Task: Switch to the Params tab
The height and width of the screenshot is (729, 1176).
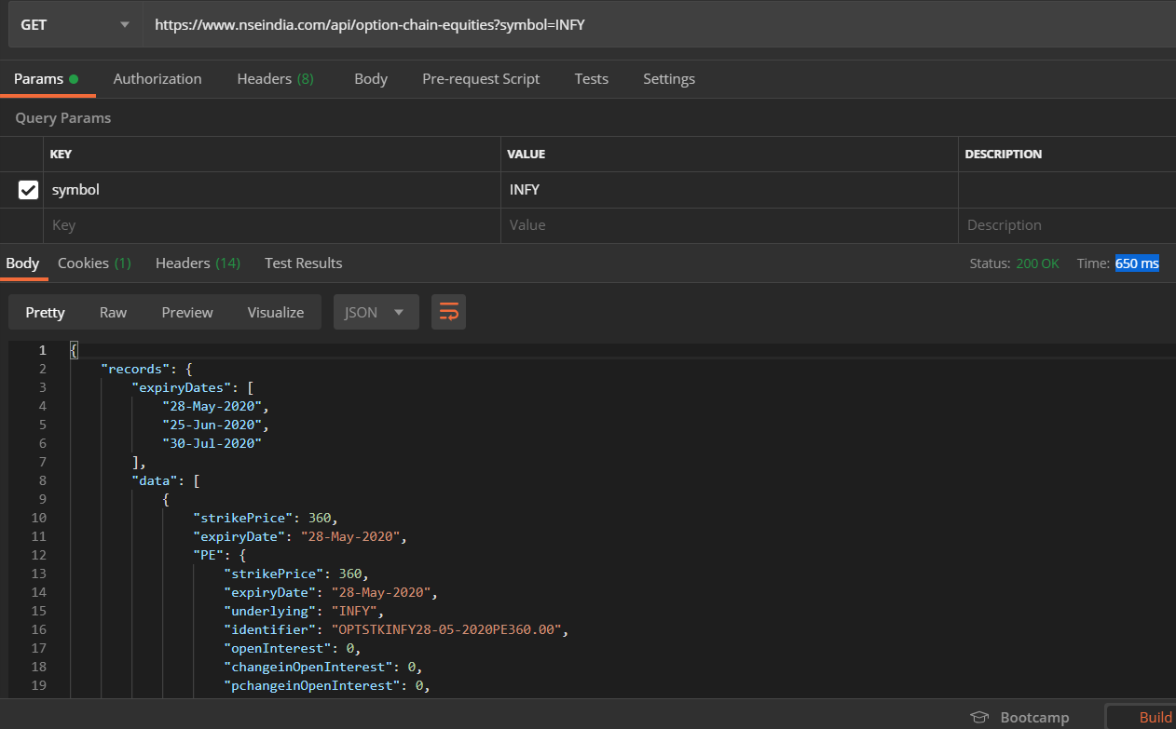Action: click(x=46, y=79)
